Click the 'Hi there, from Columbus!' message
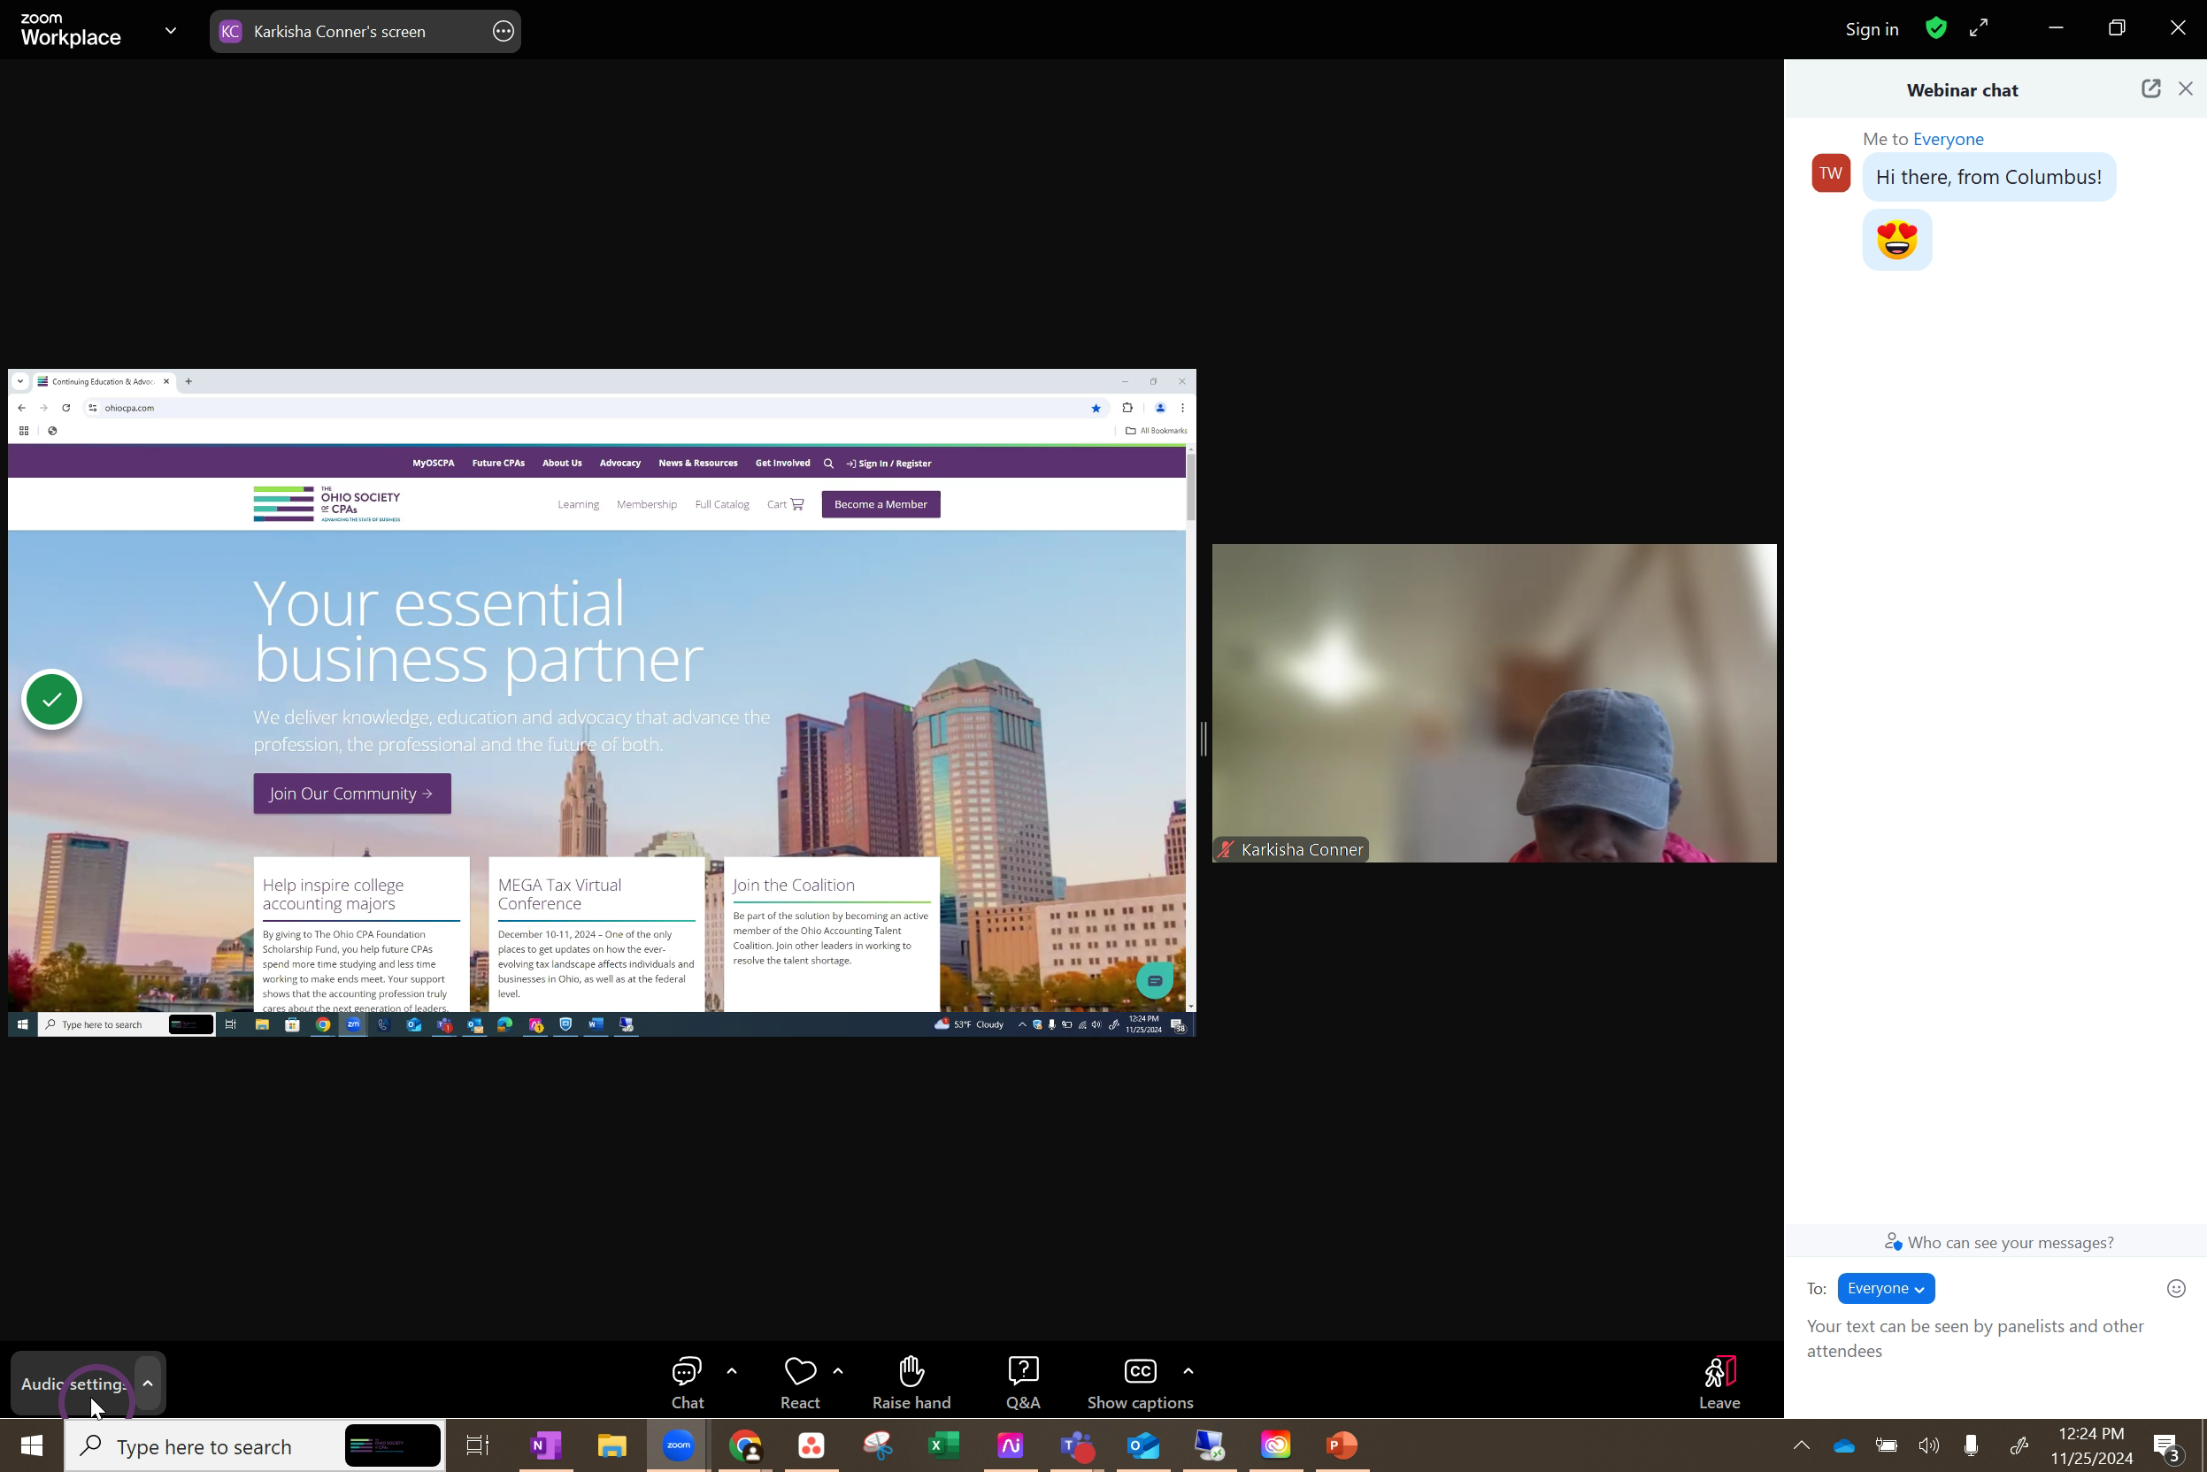Screen dimensions: 2207x1472 point(1989,178)
